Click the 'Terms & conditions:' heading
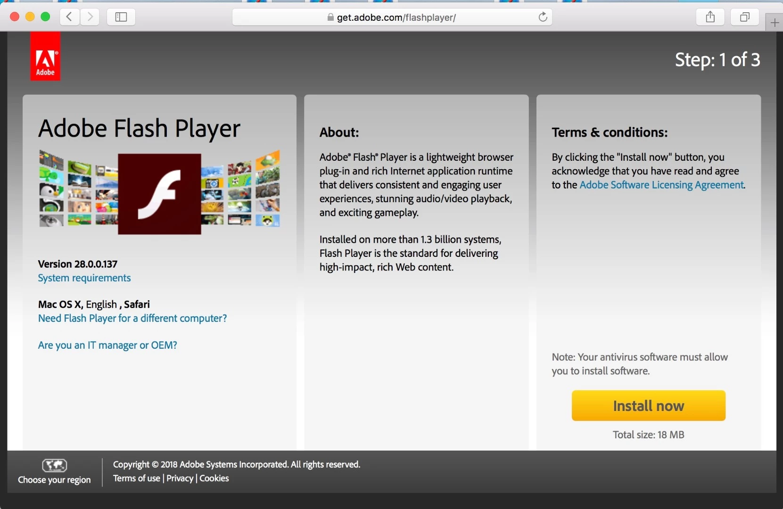 click(x=610, y=132)
